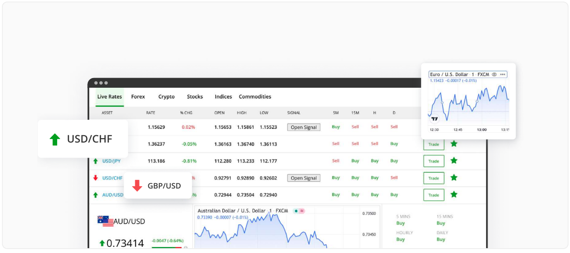The height and width of the screenshot is (253, 570).
Task: Open the USD/JPY asset link
Action: pos(111,161)
